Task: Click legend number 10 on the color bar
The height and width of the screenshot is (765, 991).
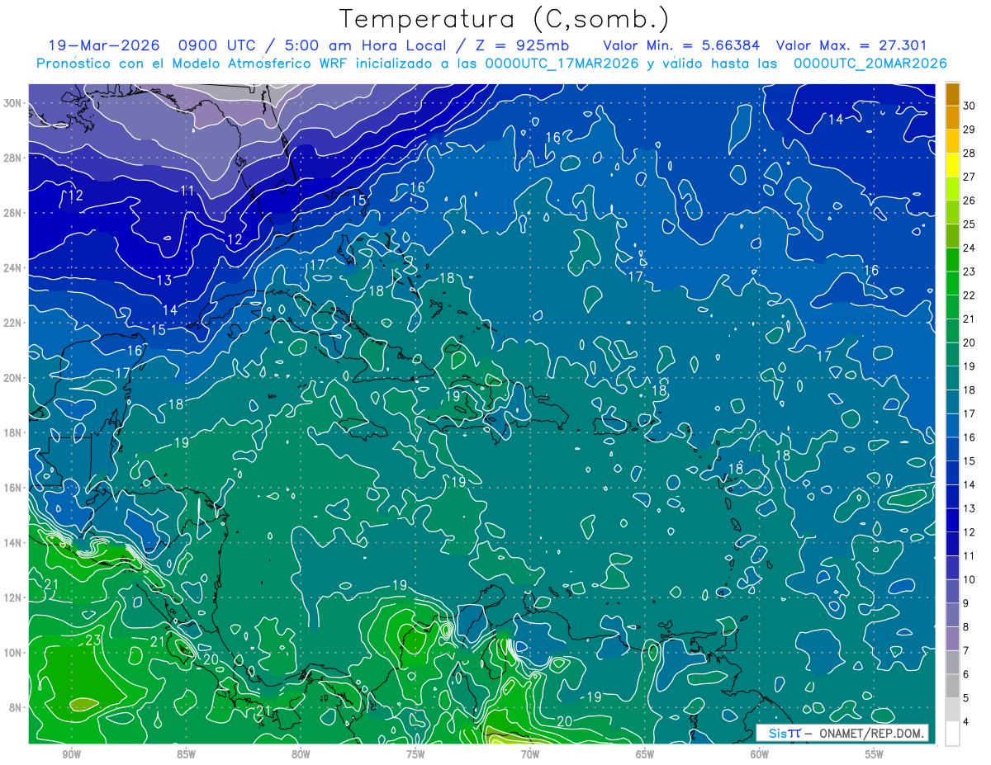Action: tap(970, 579)
